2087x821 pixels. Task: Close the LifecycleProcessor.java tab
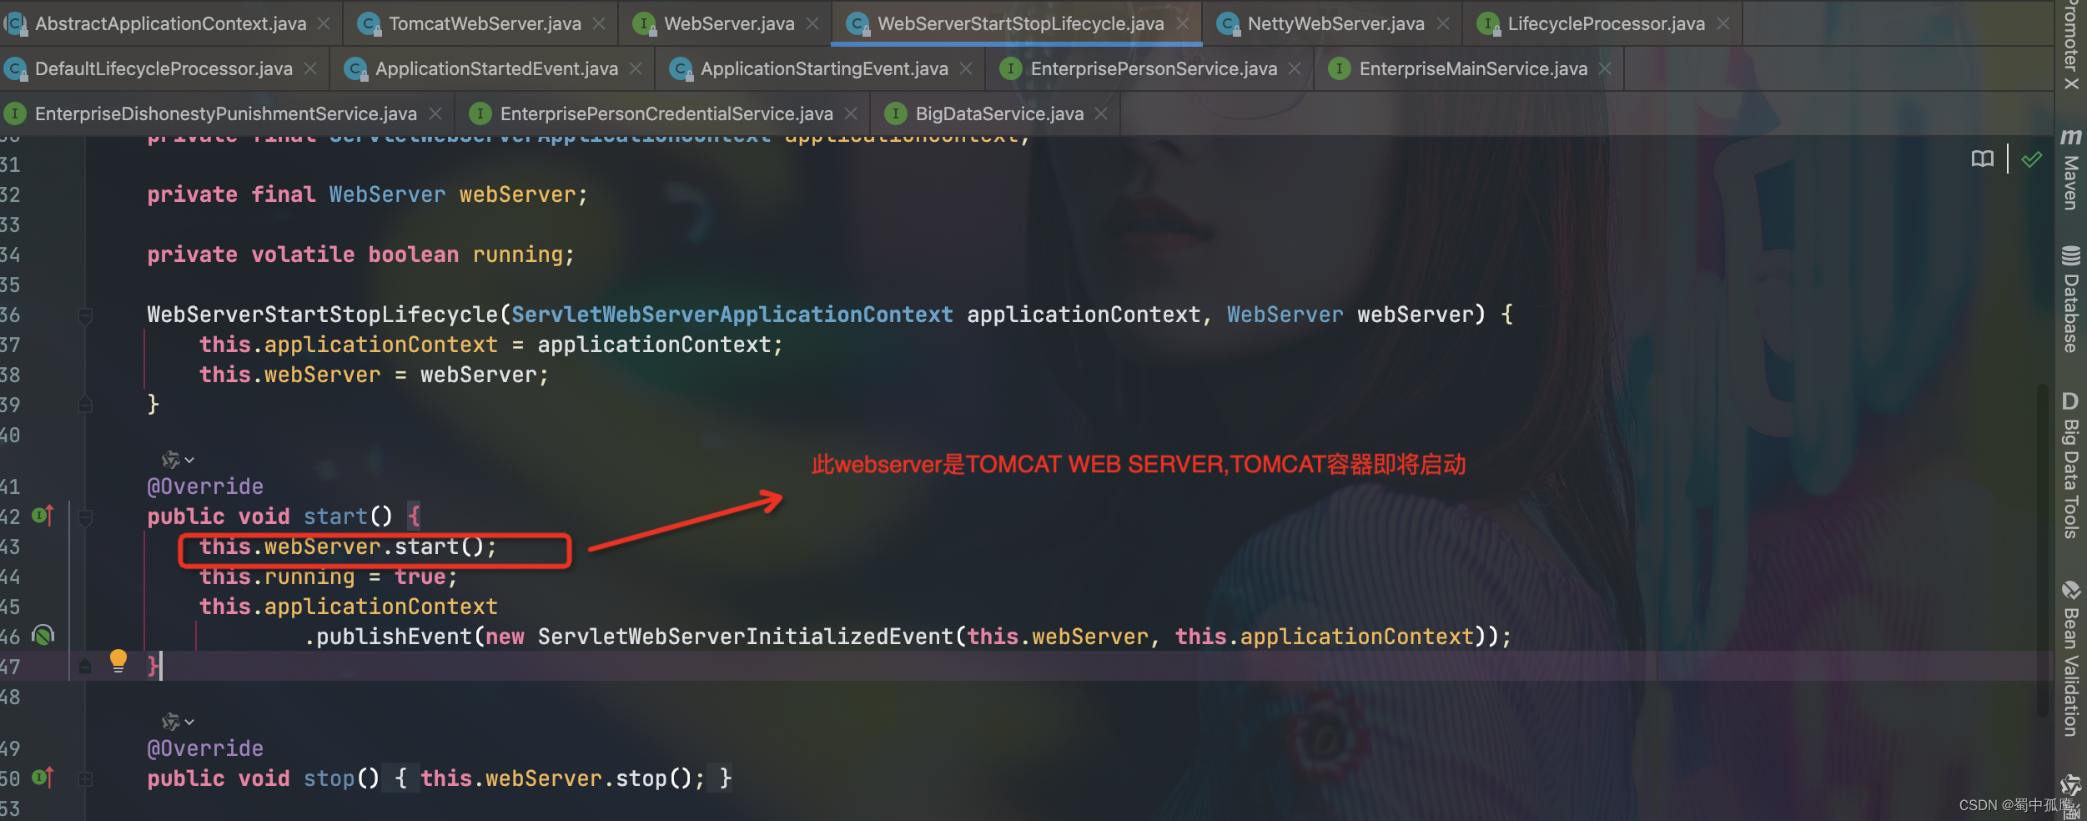(1723, 24)
